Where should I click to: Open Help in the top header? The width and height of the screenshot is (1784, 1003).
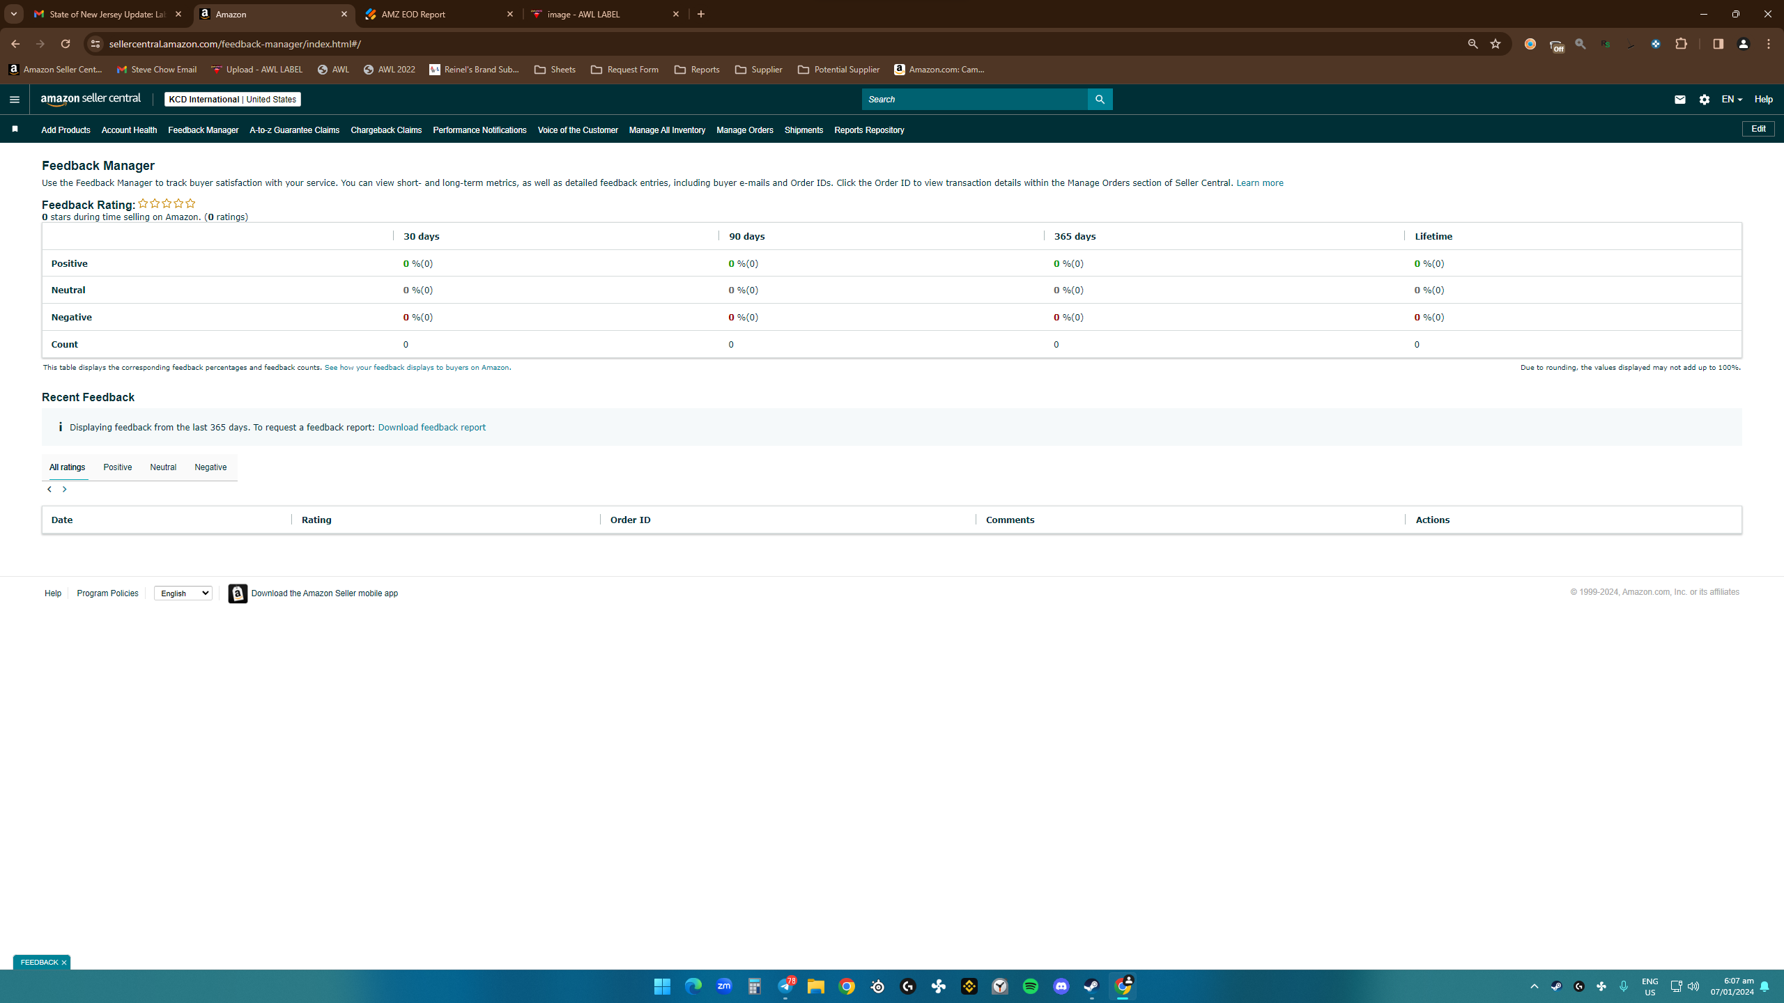pyautogui.click(x=1763, y=100)
